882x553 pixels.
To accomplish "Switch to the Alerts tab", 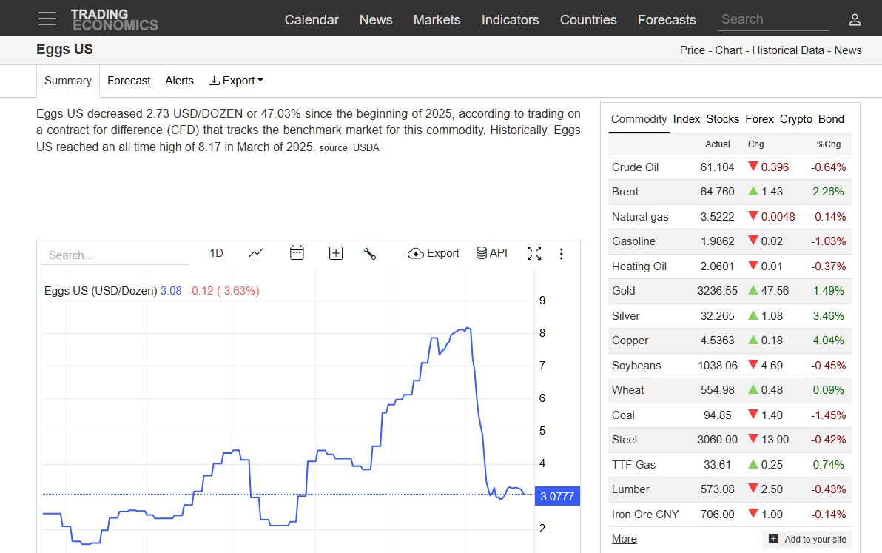I will tap(180, 81).
